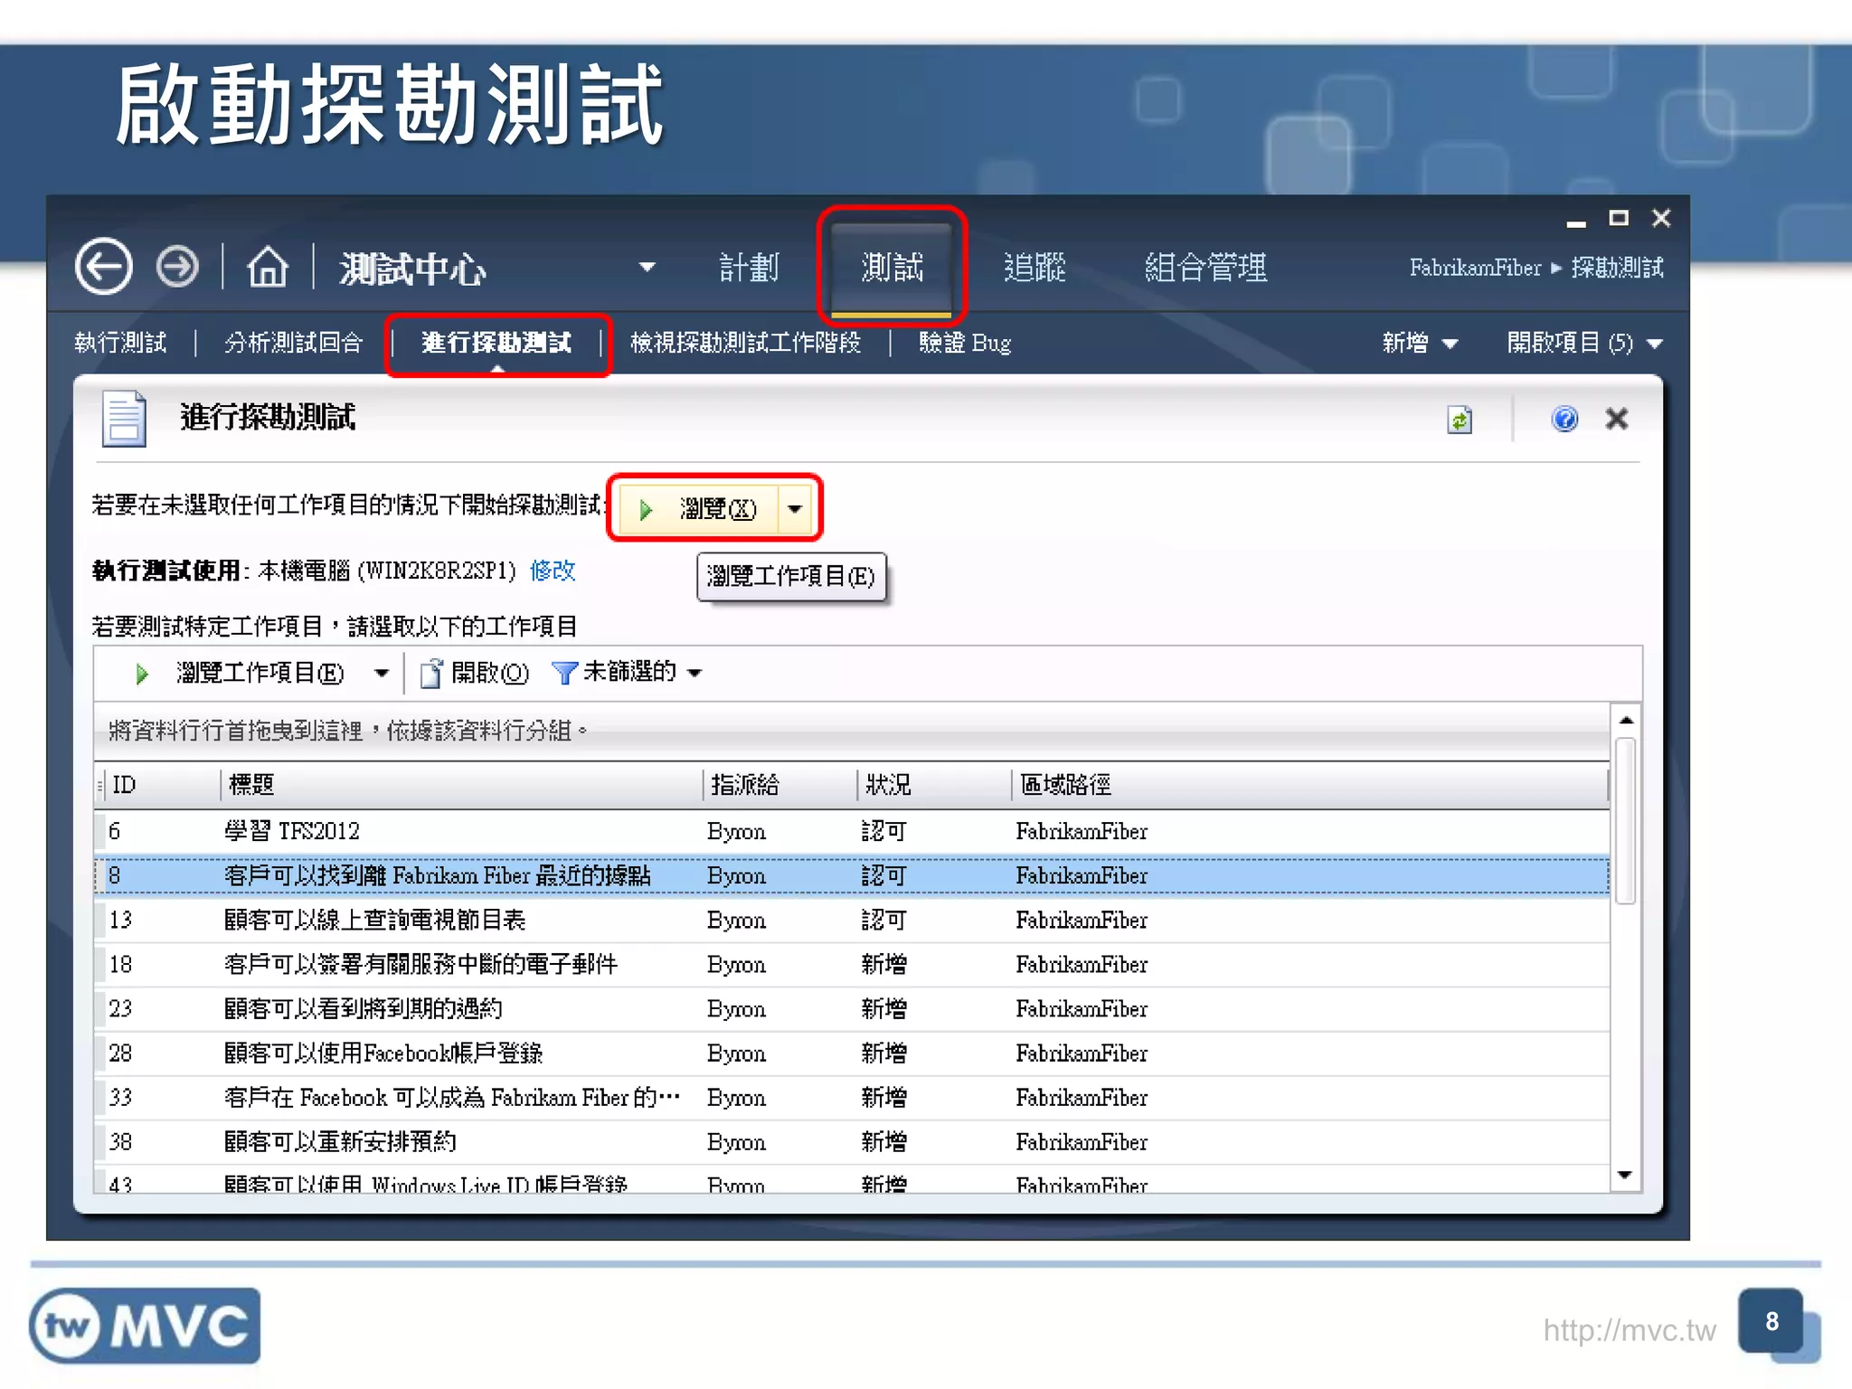Open the dropdown arrow next to 瀏覽(X)
Viewport: 1852px width, 1389px height.
[x=795, y=509]
